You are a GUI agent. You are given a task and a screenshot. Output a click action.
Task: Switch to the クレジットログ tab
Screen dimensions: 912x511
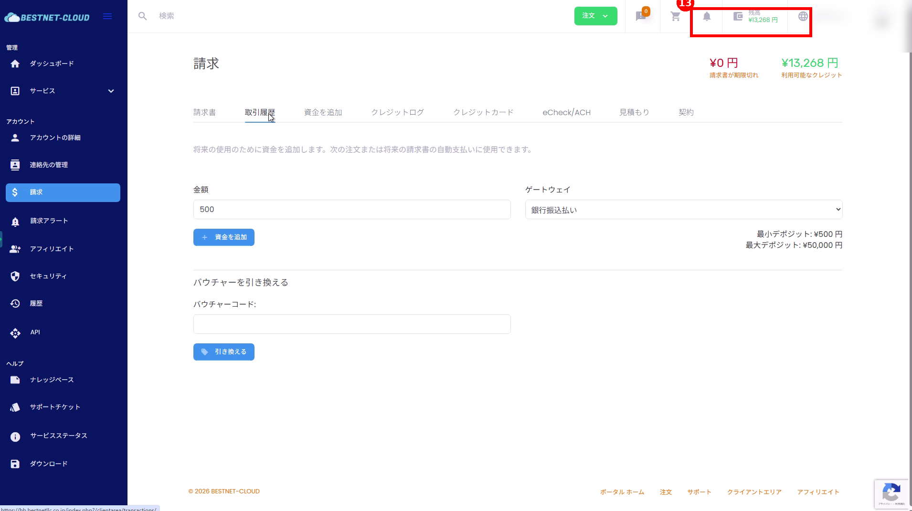tap(397, 112)
